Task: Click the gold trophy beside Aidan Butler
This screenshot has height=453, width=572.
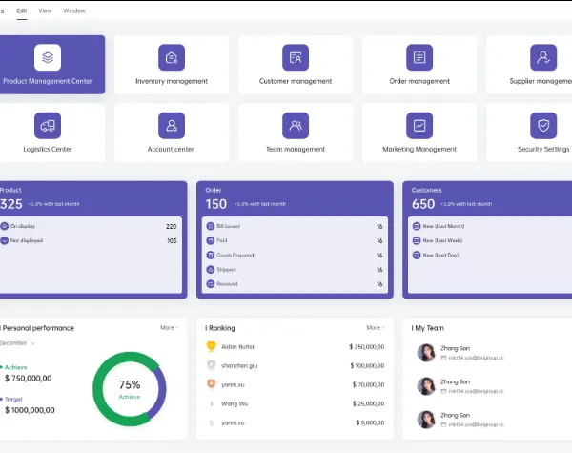Action: point(212,346)
